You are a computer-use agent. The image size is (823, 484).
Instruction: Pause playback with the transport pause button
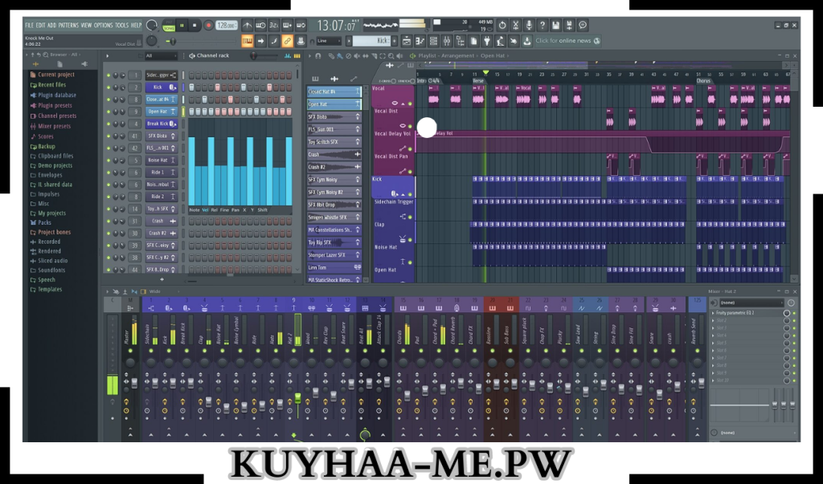click(x=182, y=25)
